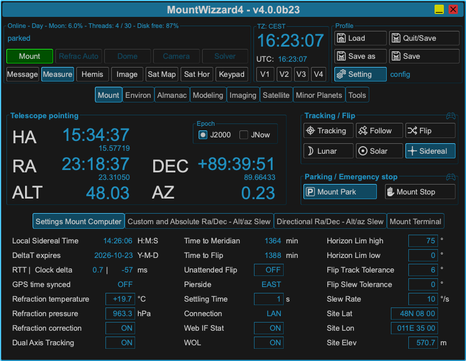Click the Quit/Save disk icon
466x361 pixels.
pos(396,38)
